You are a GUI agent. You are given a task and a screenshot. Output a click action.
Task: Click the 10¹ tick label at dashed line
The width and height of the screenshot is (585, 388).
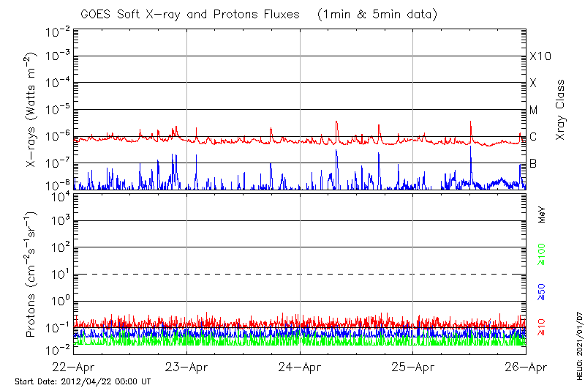[59, 274]
